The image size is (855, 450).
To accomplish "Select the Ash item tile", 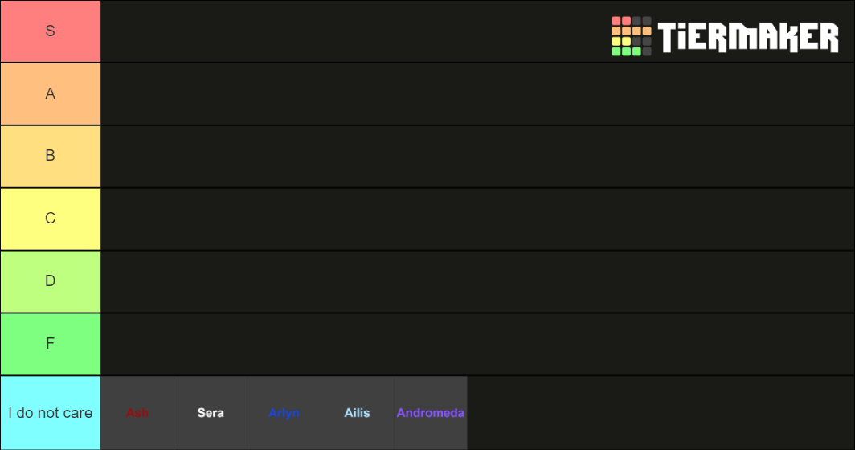I will (x=137, y=413).
